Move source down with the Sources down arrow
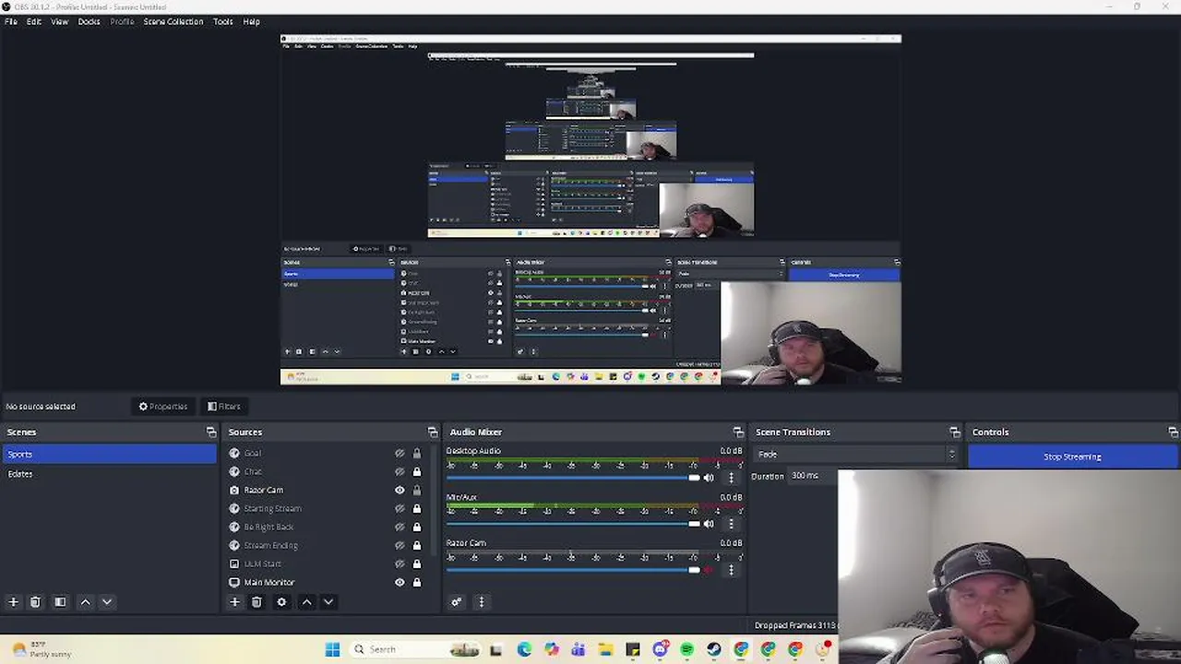The width and height of the screenshot is (1181, 664). (328, 602)
